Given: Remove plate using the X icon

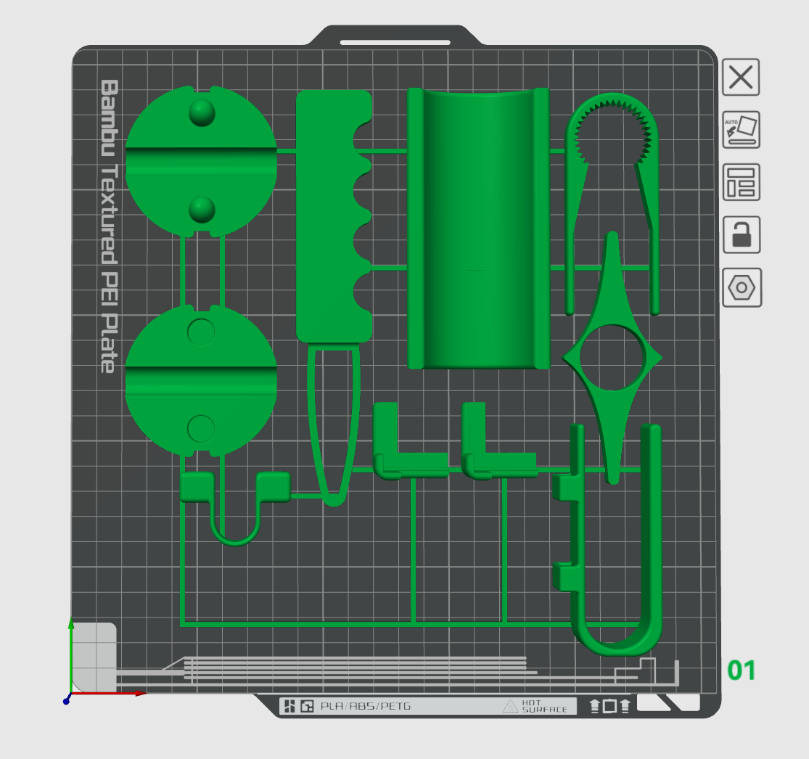Looking at the screenshot, I should click(x=740, y=78).
